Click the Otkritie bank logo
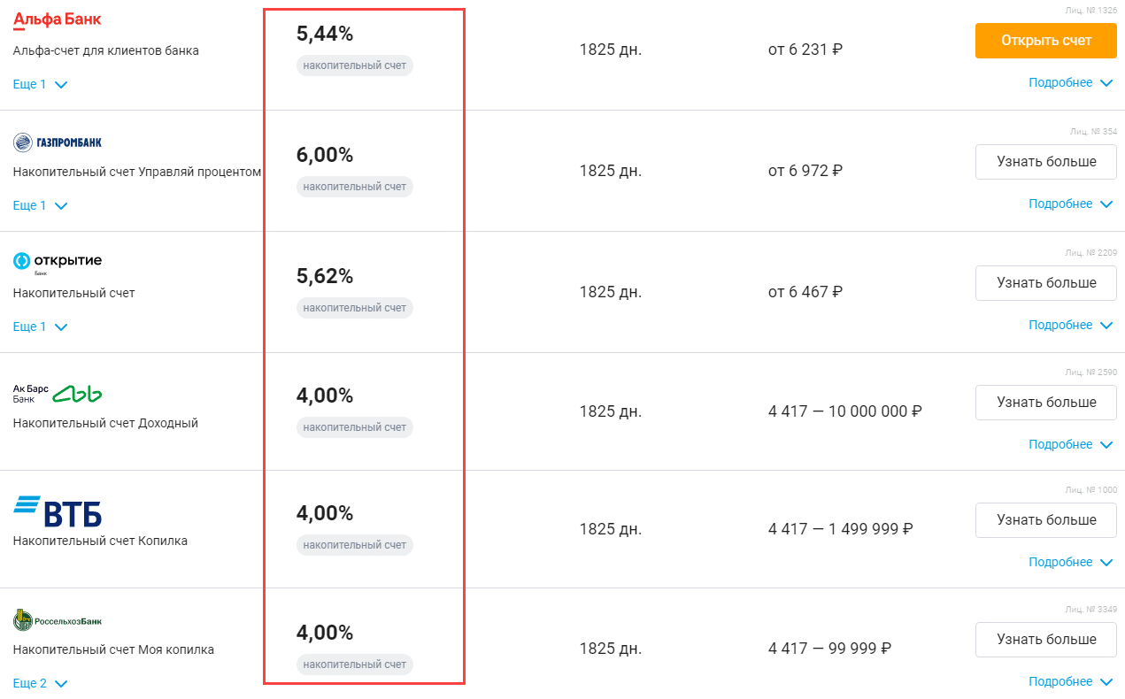The width and height of the screenshot is (1125, 699). click(x=58, y=261)
